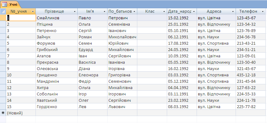The image size is (267, 123).
Task: Expand the По_батьков column filter arrow
Action: point(134,11)
